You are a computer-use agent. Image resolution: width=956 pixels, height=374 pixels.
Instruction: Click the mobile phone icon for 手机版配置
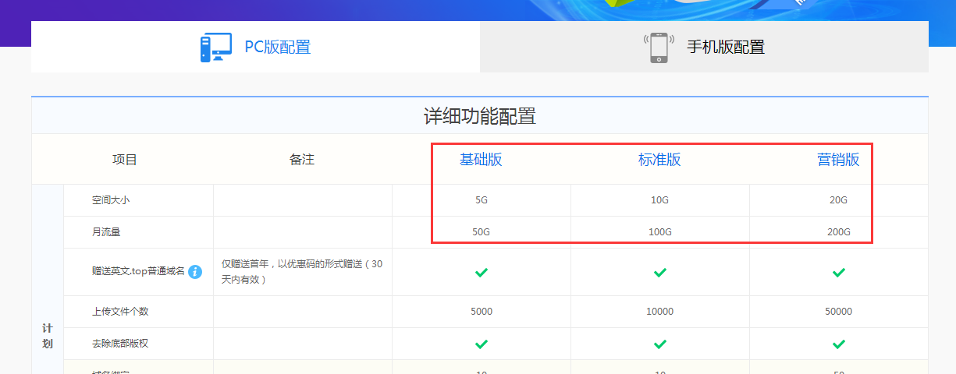click(659, 48)
